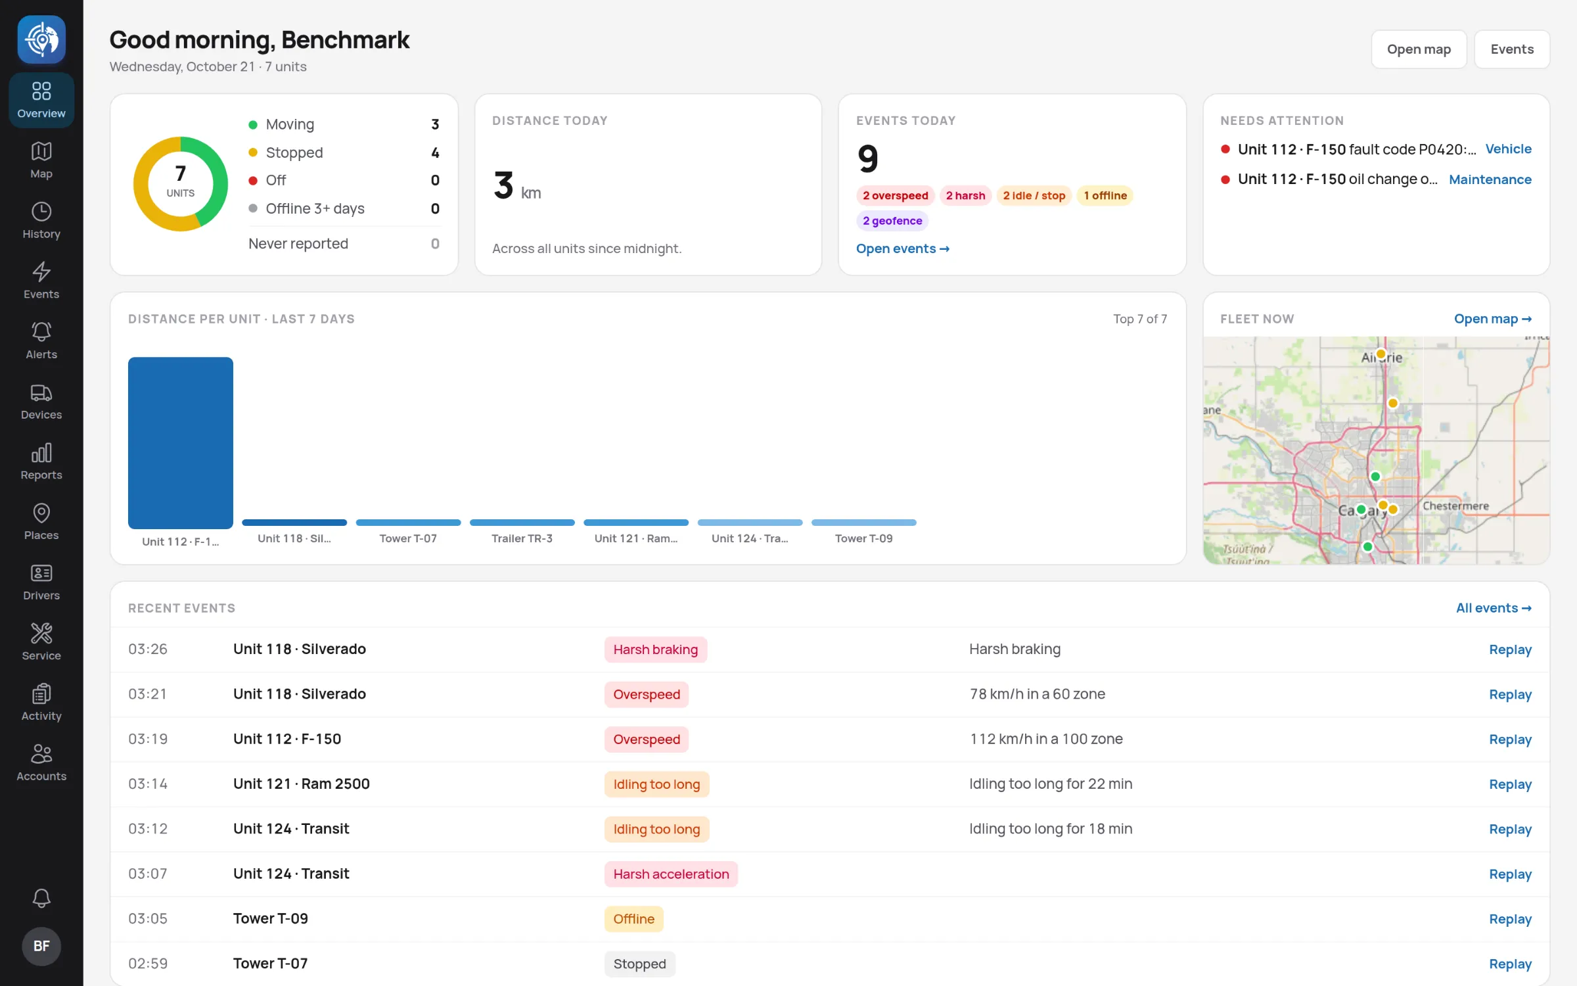Click the Open map button in header

coord(1419,49)
